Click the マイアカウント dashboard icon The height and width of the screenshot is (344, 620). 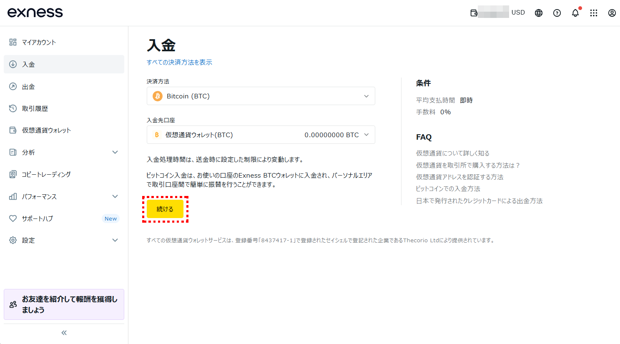coord(13,42)
